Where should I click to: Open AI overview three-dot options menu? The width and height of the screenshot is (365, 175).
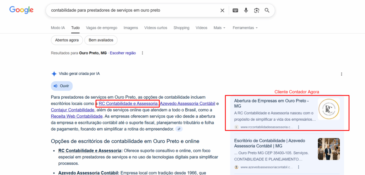(x=341, y=74)
